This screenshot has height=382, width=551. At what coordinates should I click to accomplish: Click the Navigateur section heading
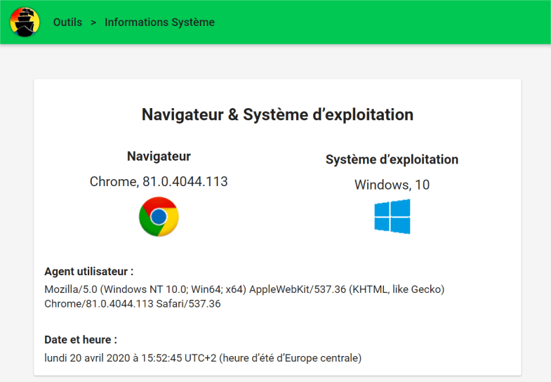tap(159, 157)
